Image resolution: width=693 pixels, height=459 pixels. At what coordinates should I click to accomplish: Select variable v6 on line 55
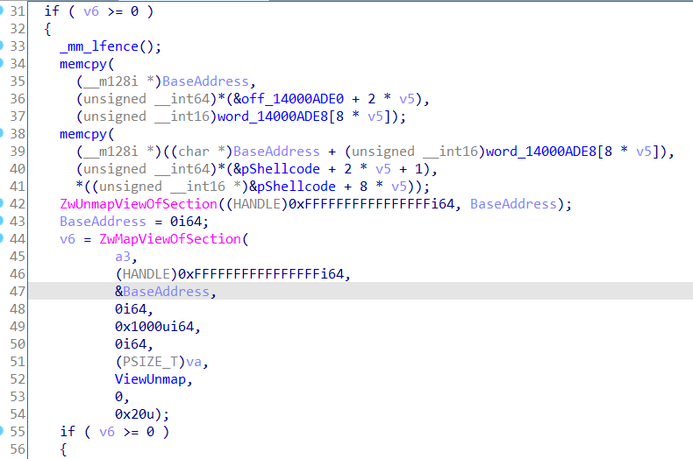[107, 432]
